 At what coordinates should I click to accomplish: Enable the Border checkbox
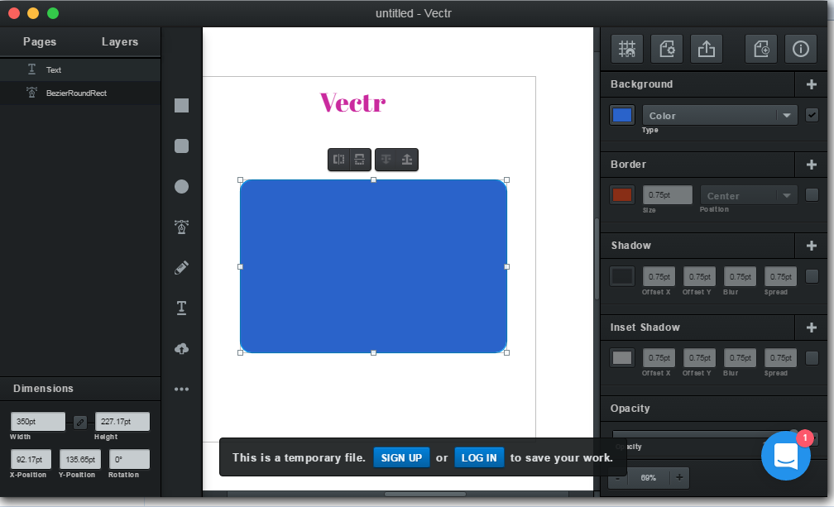coord(812,195)
